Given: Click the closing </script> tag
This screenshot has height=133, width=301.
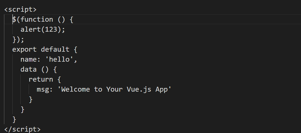Looking at the screenshot, I should 22,129.
